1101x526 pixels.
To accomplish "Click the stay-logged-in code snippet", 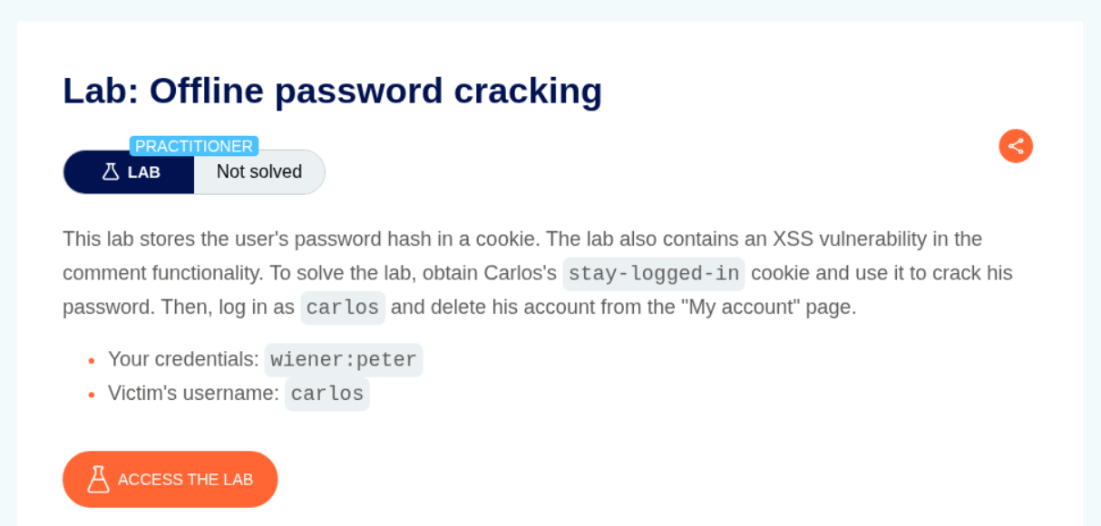I will [x=653, y=273].
